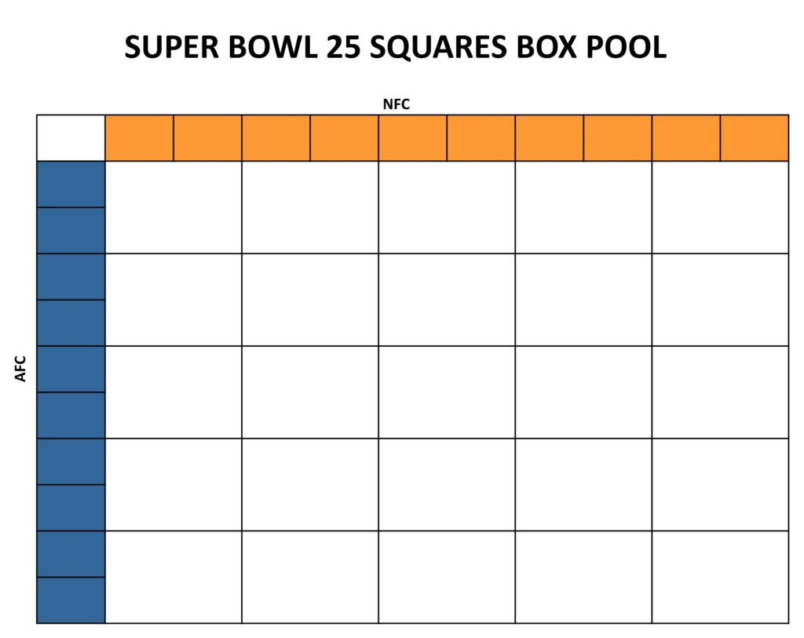Click the first orange NFC header cell

pyautogui.click(x=139, y=138)
